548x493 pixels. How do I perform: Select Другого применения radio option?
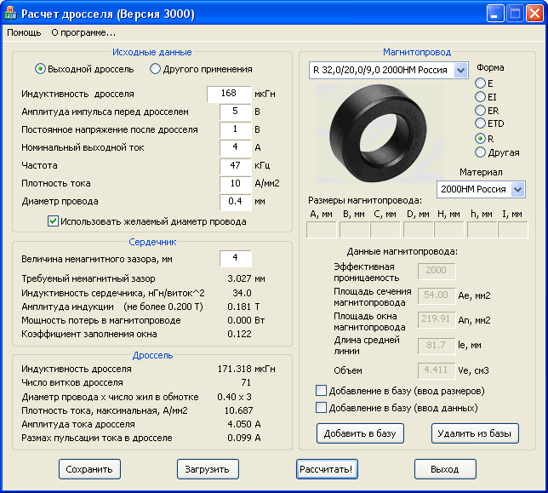click(x=201, y=69)
